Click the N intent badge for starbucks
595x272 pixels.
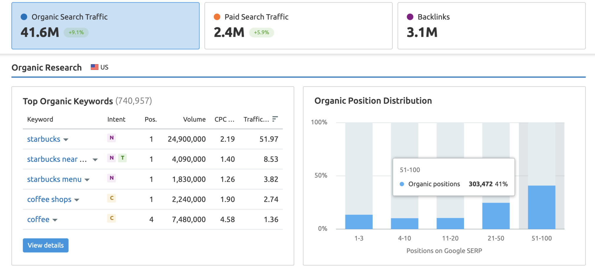point(111,138)
